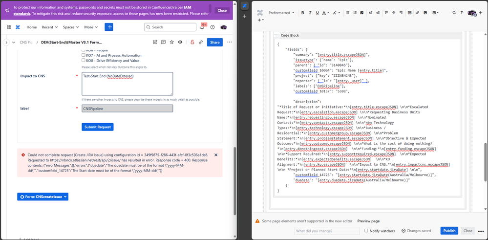
Task: Indent the selected text
Action: point(378,13)
